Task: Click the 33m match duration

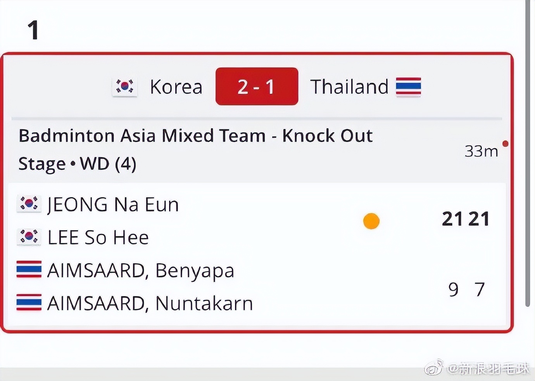Action: pyautogui.click(x=481, y=151)
